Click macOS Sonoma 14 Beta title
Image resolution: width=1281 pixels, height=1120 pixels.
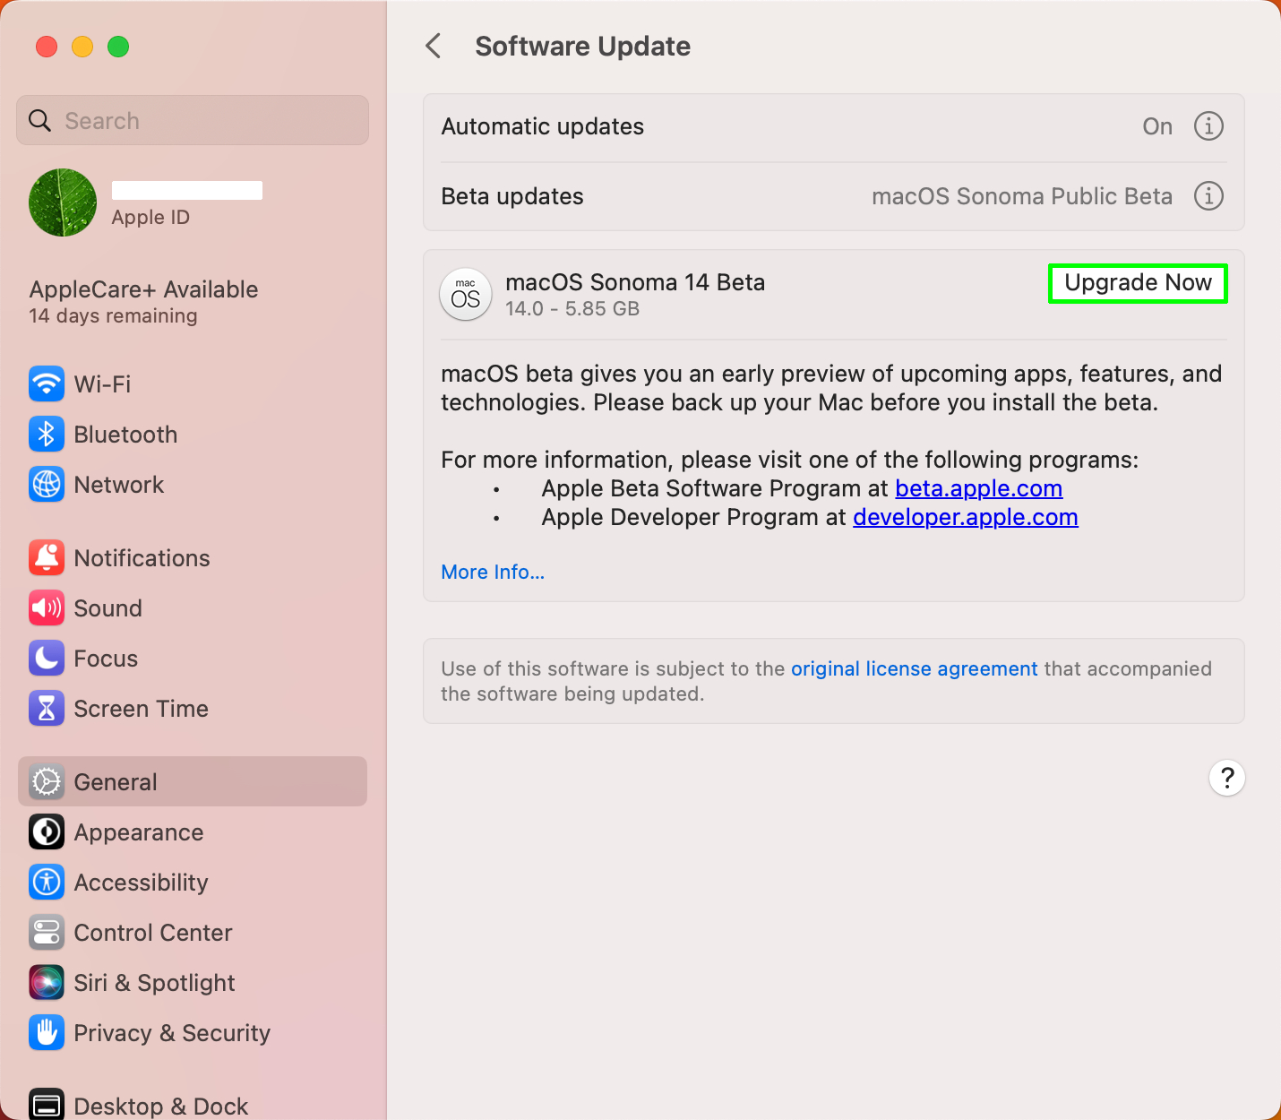point(635,282)
